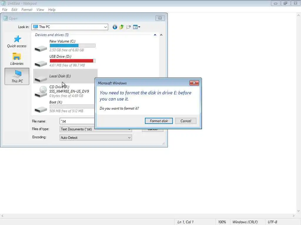Select New Volume (C:) drive icon

tap(41, 48)
